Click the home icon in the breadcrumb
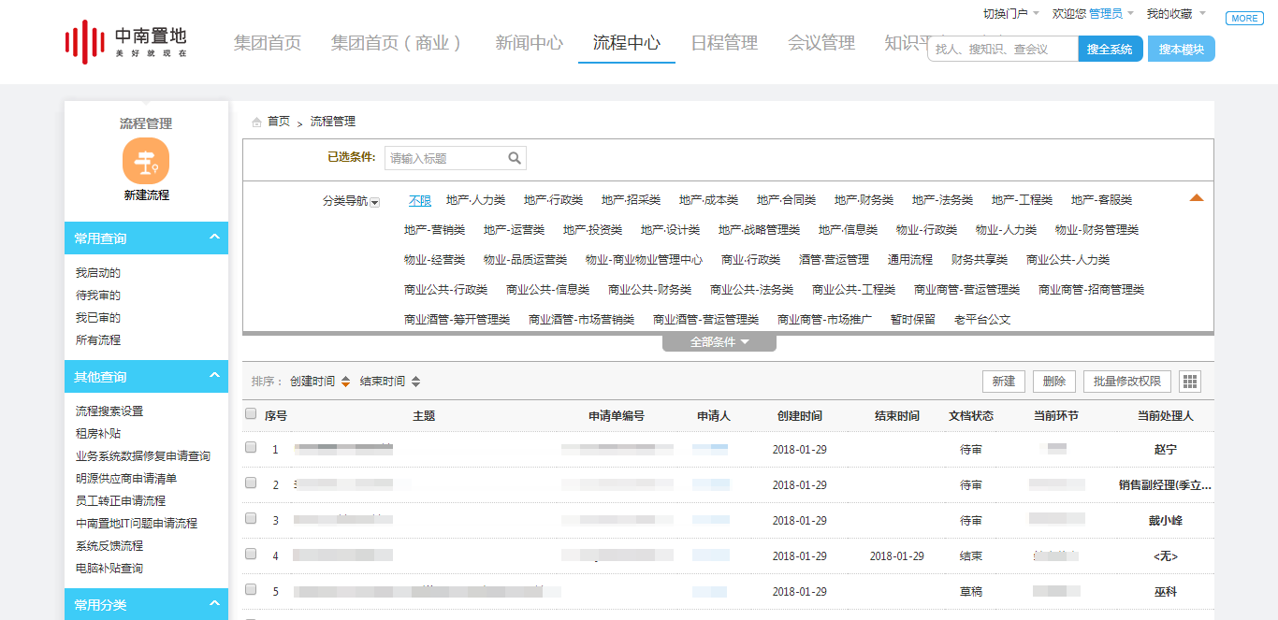The image size is (1278, 620). pyautogui.click(x=256, y=122)
